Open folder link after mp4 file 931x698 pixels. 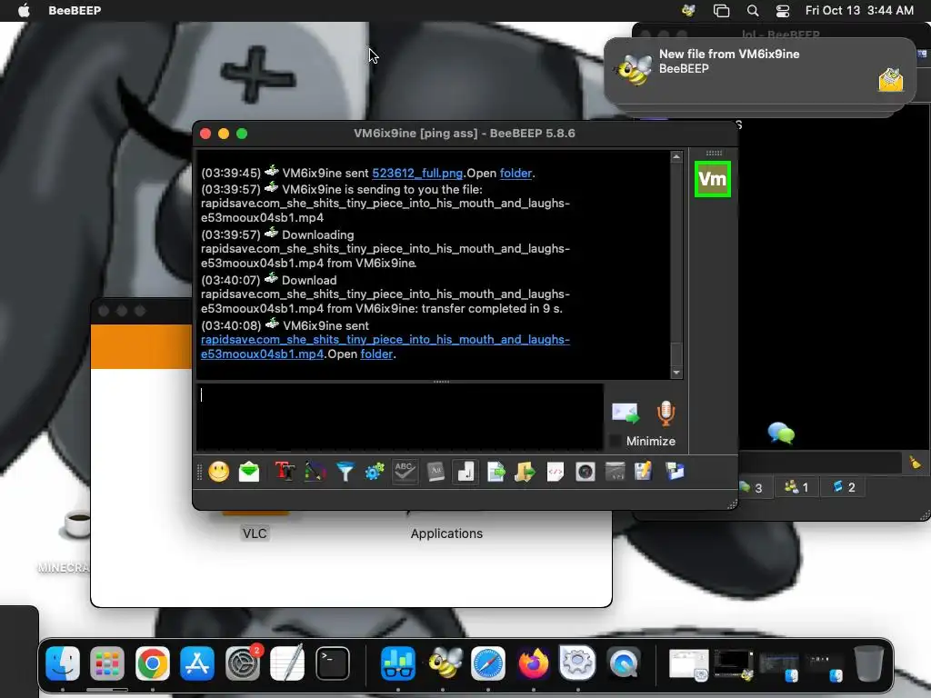pyautogui.click(x=376, y=354)
